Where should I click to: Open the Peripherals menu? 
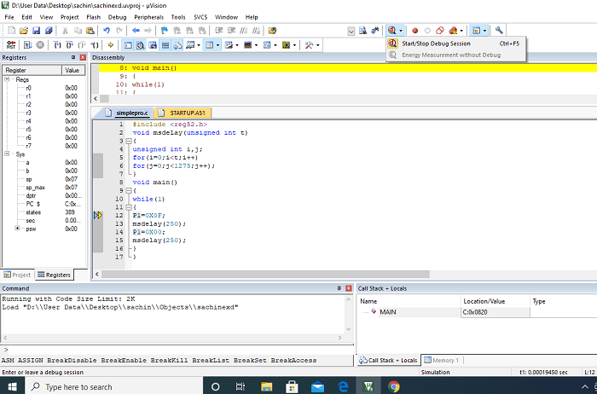coord(148,17)
